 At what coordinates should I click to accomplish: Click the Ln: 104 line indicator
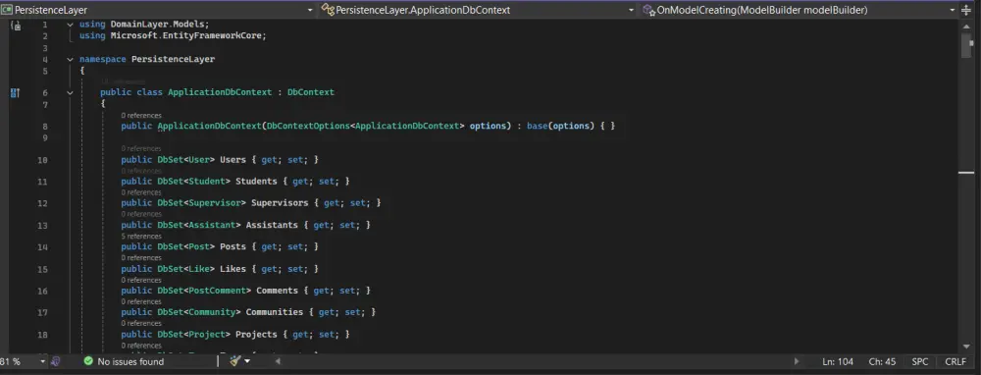tap(838, 362)
